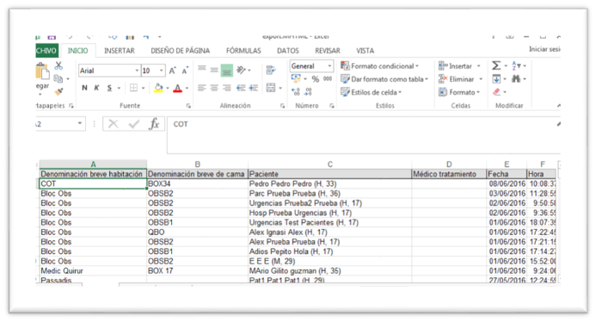This screenshot has width=596, height=322.
Task: Open Estilos de celda menu
Action: (x=371, y=92)
